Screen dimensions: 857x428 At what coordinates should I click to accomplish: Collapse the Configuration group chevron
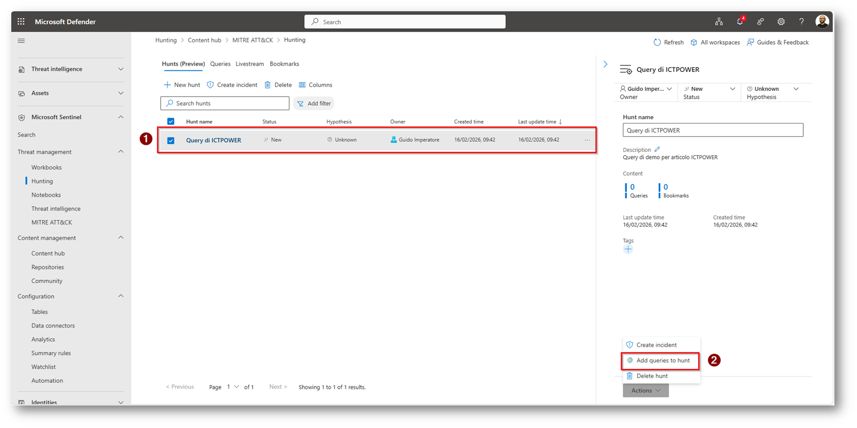[121, 296]
